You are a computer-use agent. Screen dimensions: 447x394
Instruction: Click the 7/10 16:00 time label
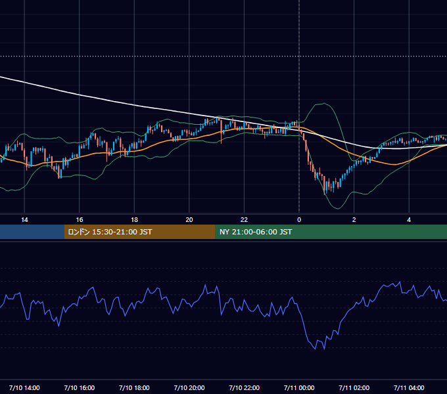coord(80,387)
